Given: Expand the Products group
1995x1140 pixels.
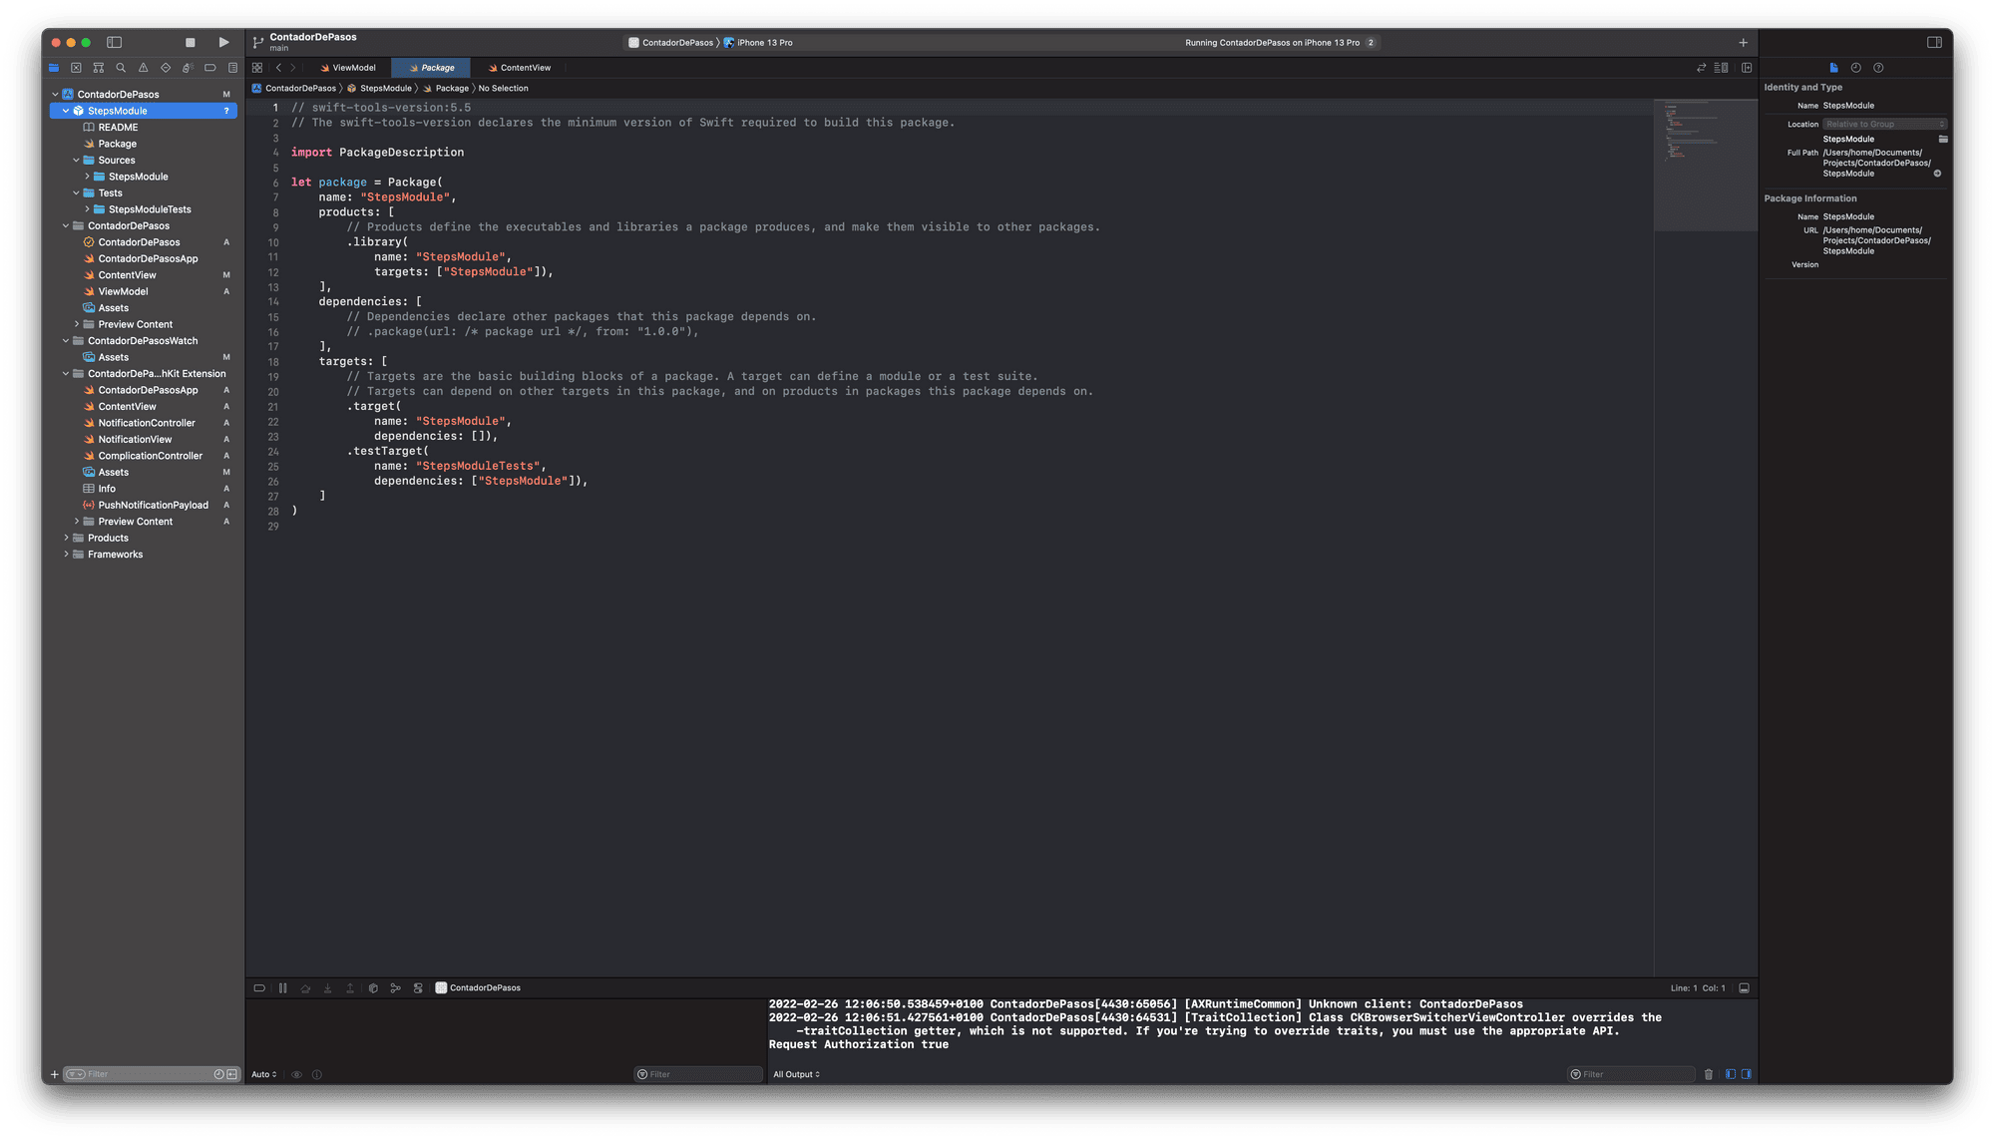Looking at the screenshot, I should pos(66,538).
